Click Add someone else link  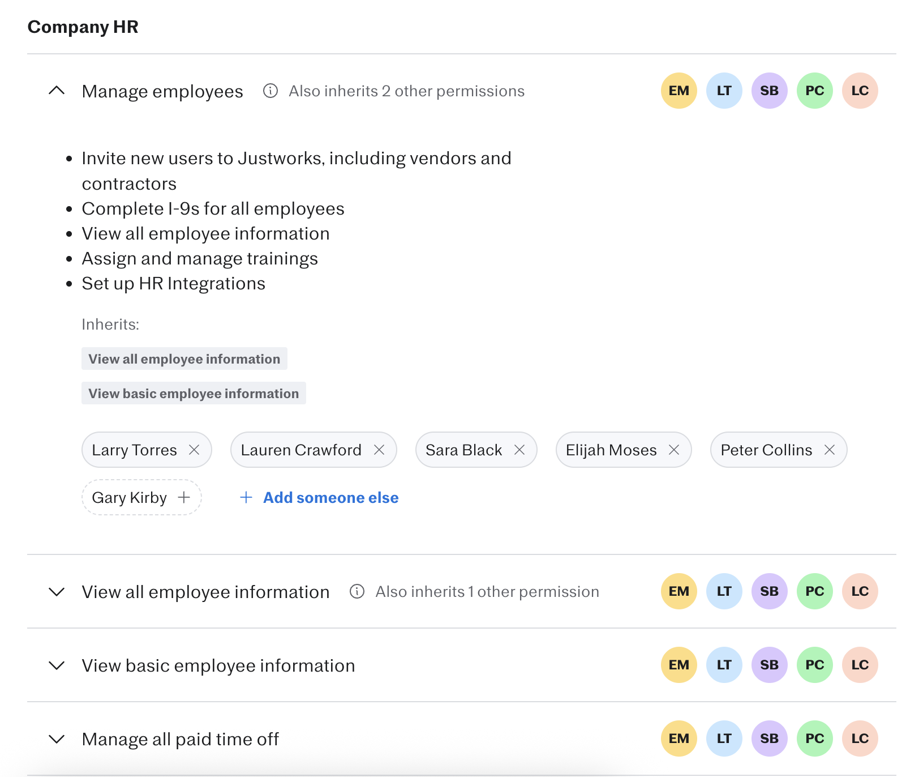(x=330, y=497)
